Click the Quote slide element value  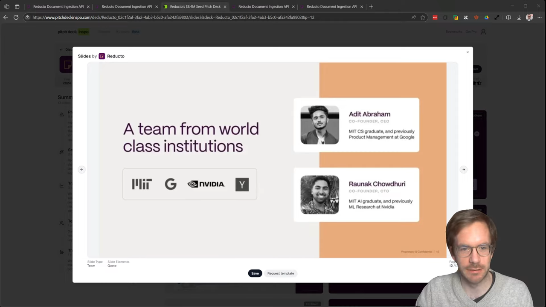pyautogui.click(x=112, y=266)
